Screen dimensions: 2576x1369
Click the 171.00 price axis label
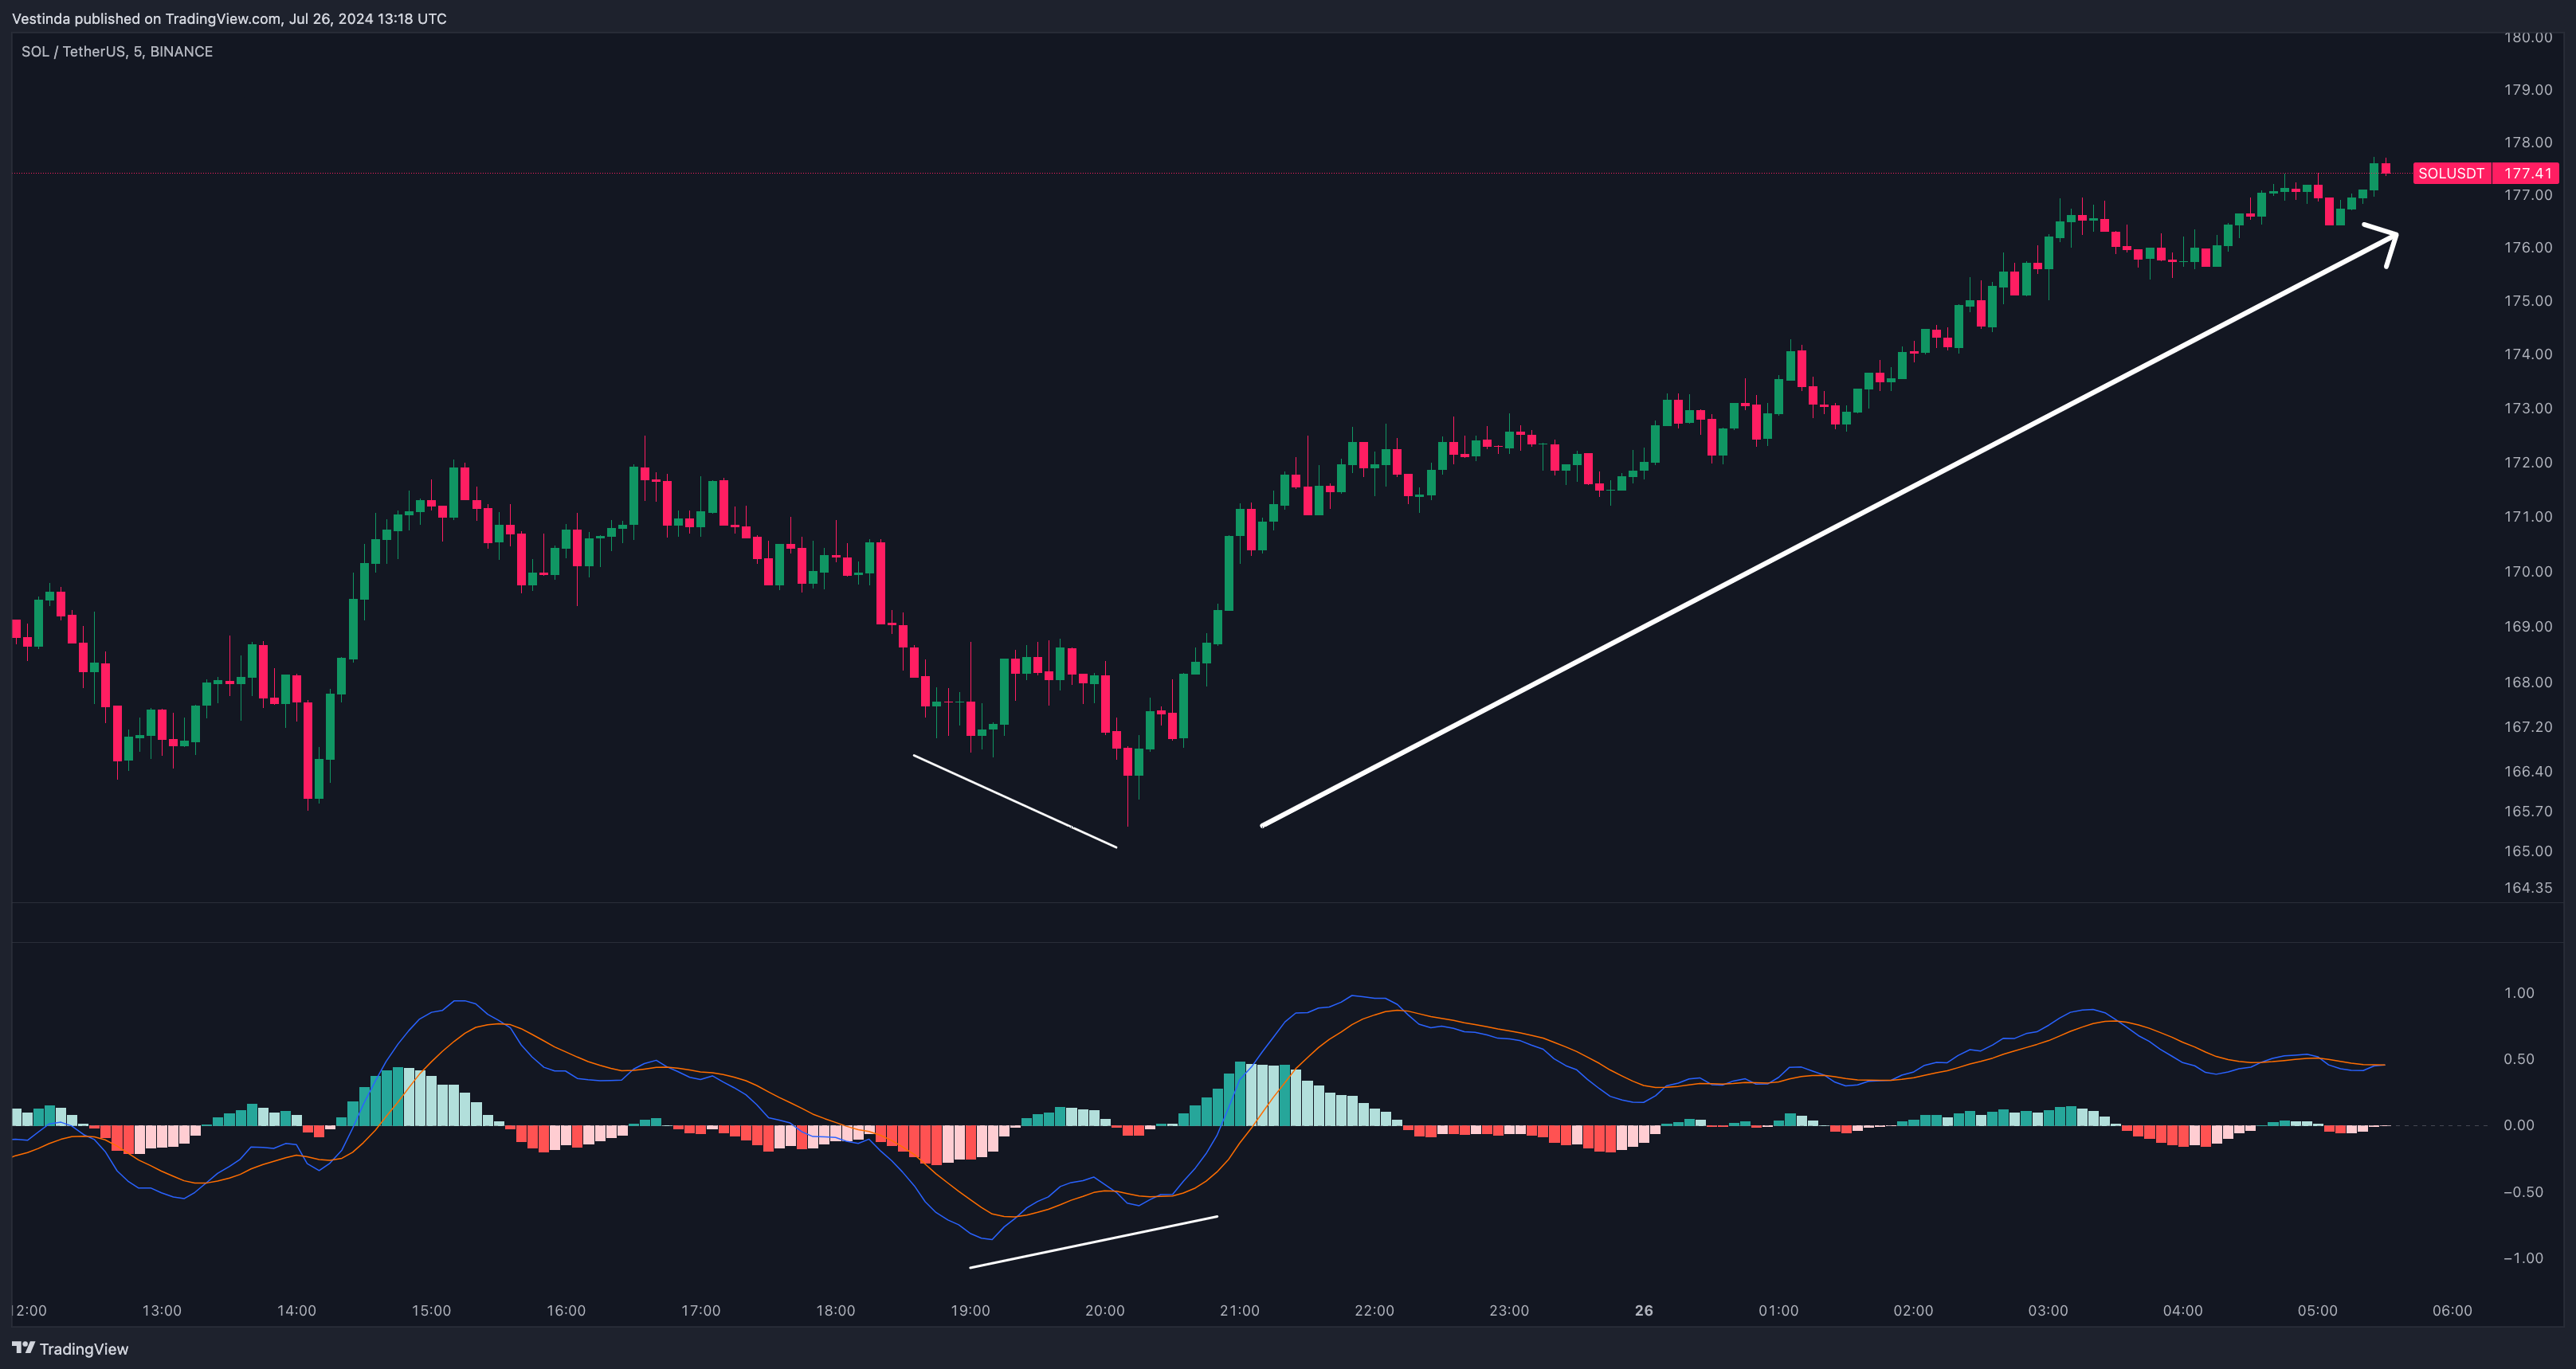coord(2528,515)
